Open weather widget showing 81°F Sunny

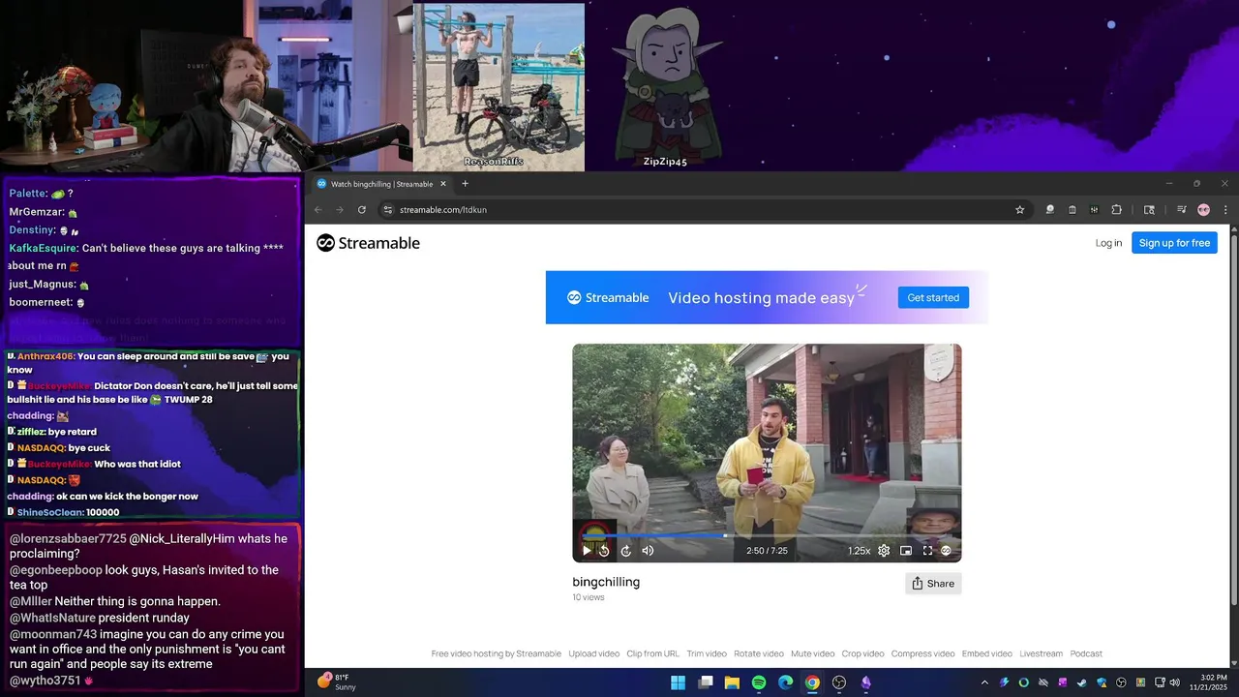tap(337, 682)
